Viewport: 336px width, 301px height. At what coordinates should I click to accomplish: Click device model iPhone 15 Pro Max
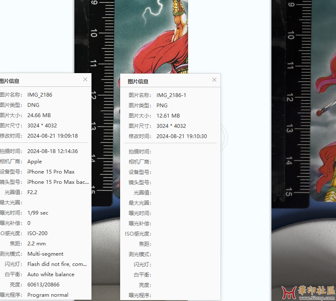tap(51, 172)
